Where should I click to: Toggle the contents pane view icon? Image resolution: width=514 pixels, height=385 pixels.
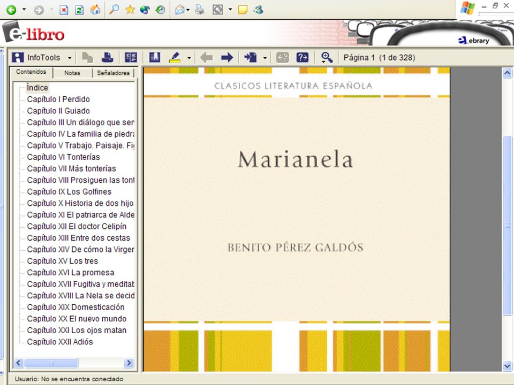131,58
